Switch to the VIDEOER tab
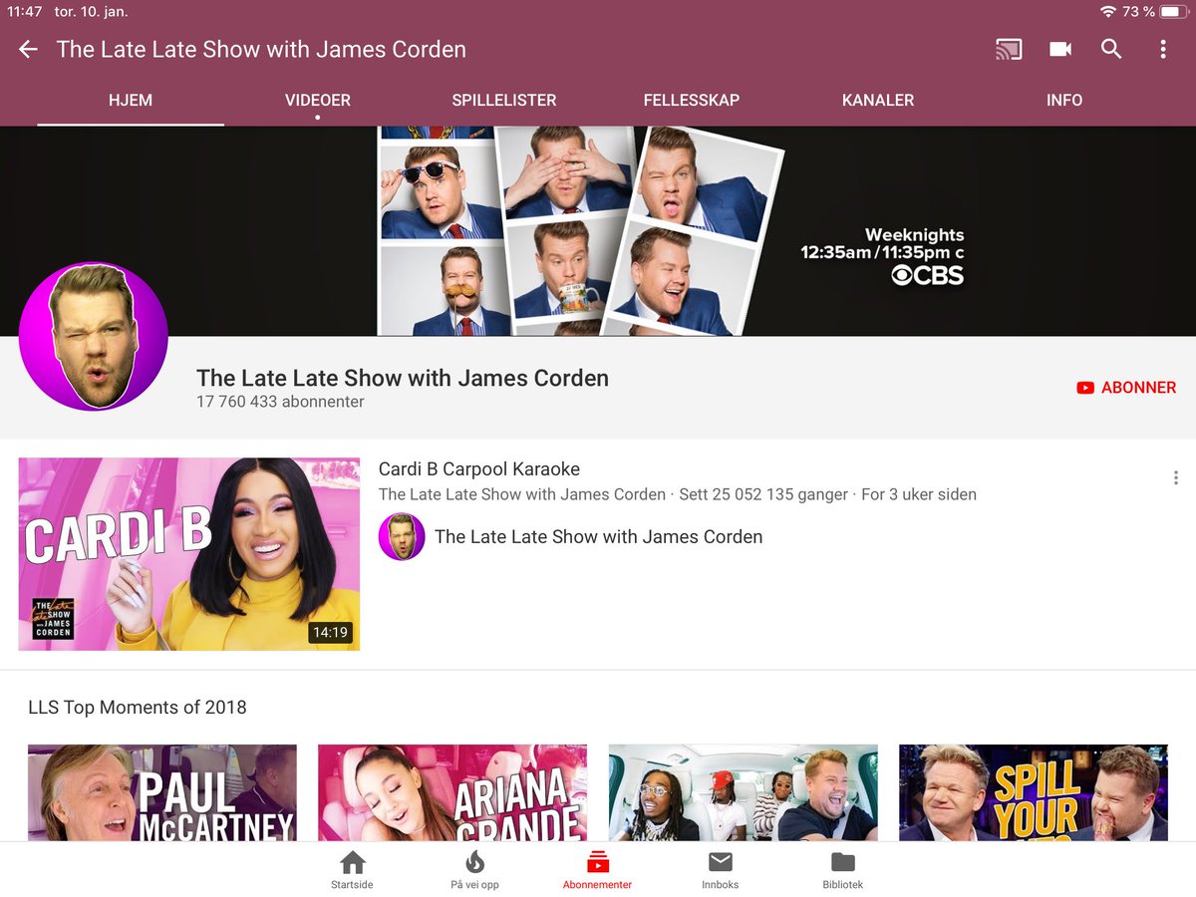Viewport: 1196px width, 897px height. (x=318, y=100)
